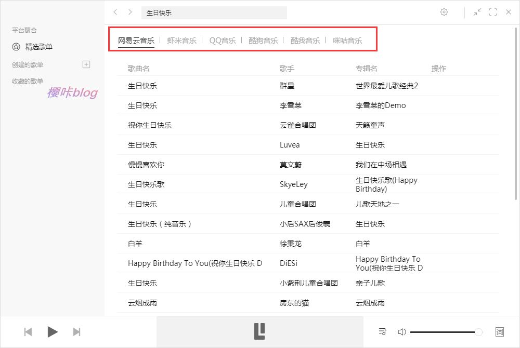Click artist 云雀合唱团

click(298, 125)
